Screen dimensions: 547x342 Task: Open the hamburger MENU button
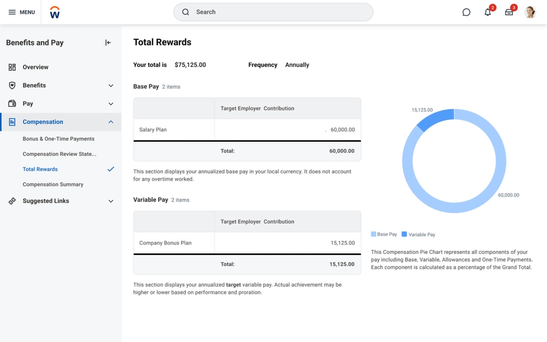pyautogui.click(x=21, y=12)
